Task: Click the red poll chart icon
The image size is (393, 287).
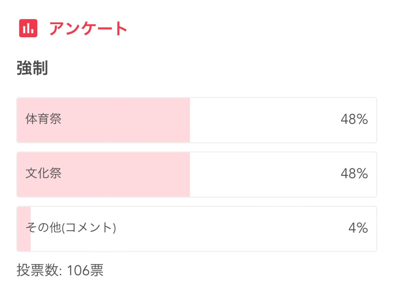Action: (x=28, y=28)
